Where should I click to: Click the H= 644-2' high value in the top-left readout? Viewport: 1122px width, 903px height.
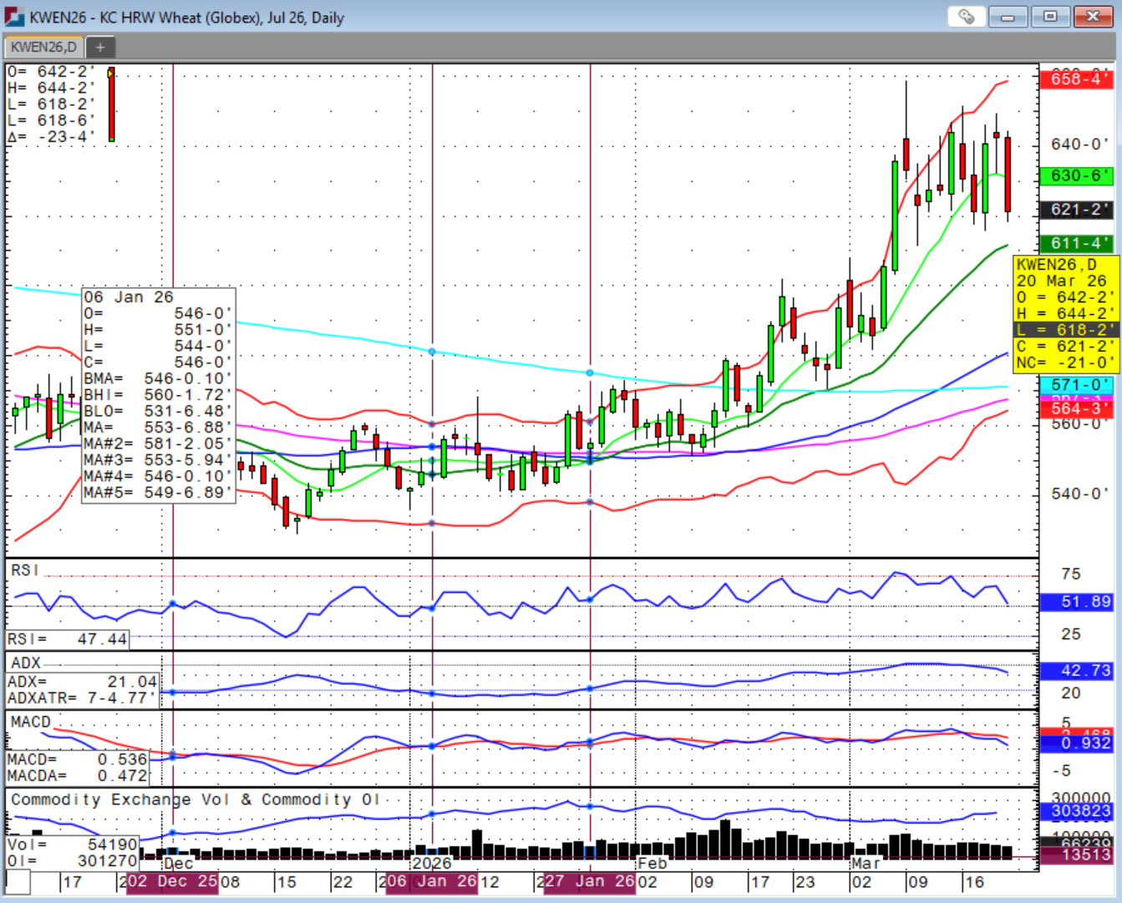[x=52, y=88]
